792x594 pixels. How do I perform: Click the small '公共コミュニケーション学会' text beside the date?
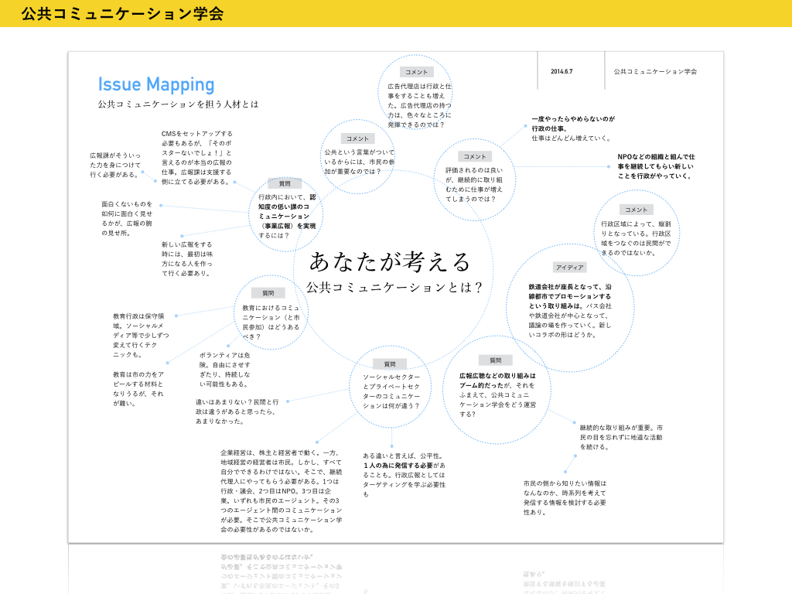click(x=655, y=71)
